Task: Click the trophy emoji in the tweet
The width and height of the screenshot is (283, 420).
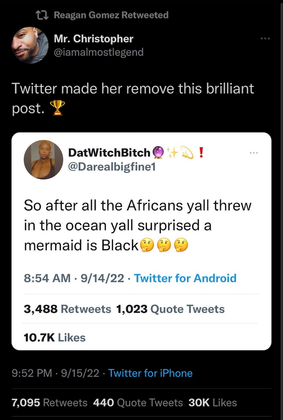Action: [58, 108]
